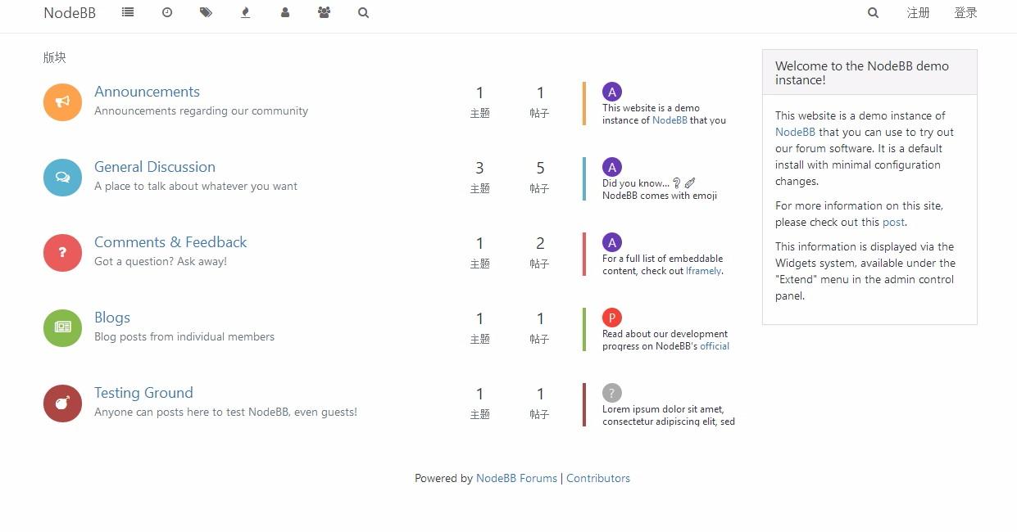This screenshot has width=1017, height=532.
Task: Go to NodeBB home brand link
Action: pyautogui.click(x=70, y=12)
